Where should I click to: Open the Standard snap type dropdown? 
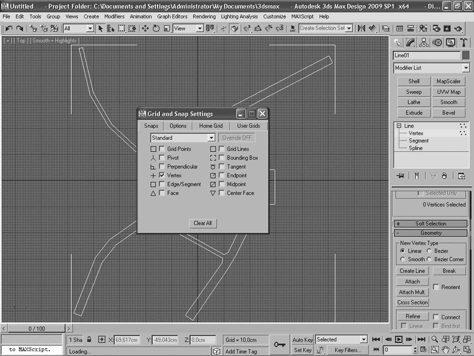pos(182,138)
